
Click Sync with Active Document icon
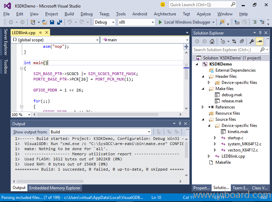[234, 41]
